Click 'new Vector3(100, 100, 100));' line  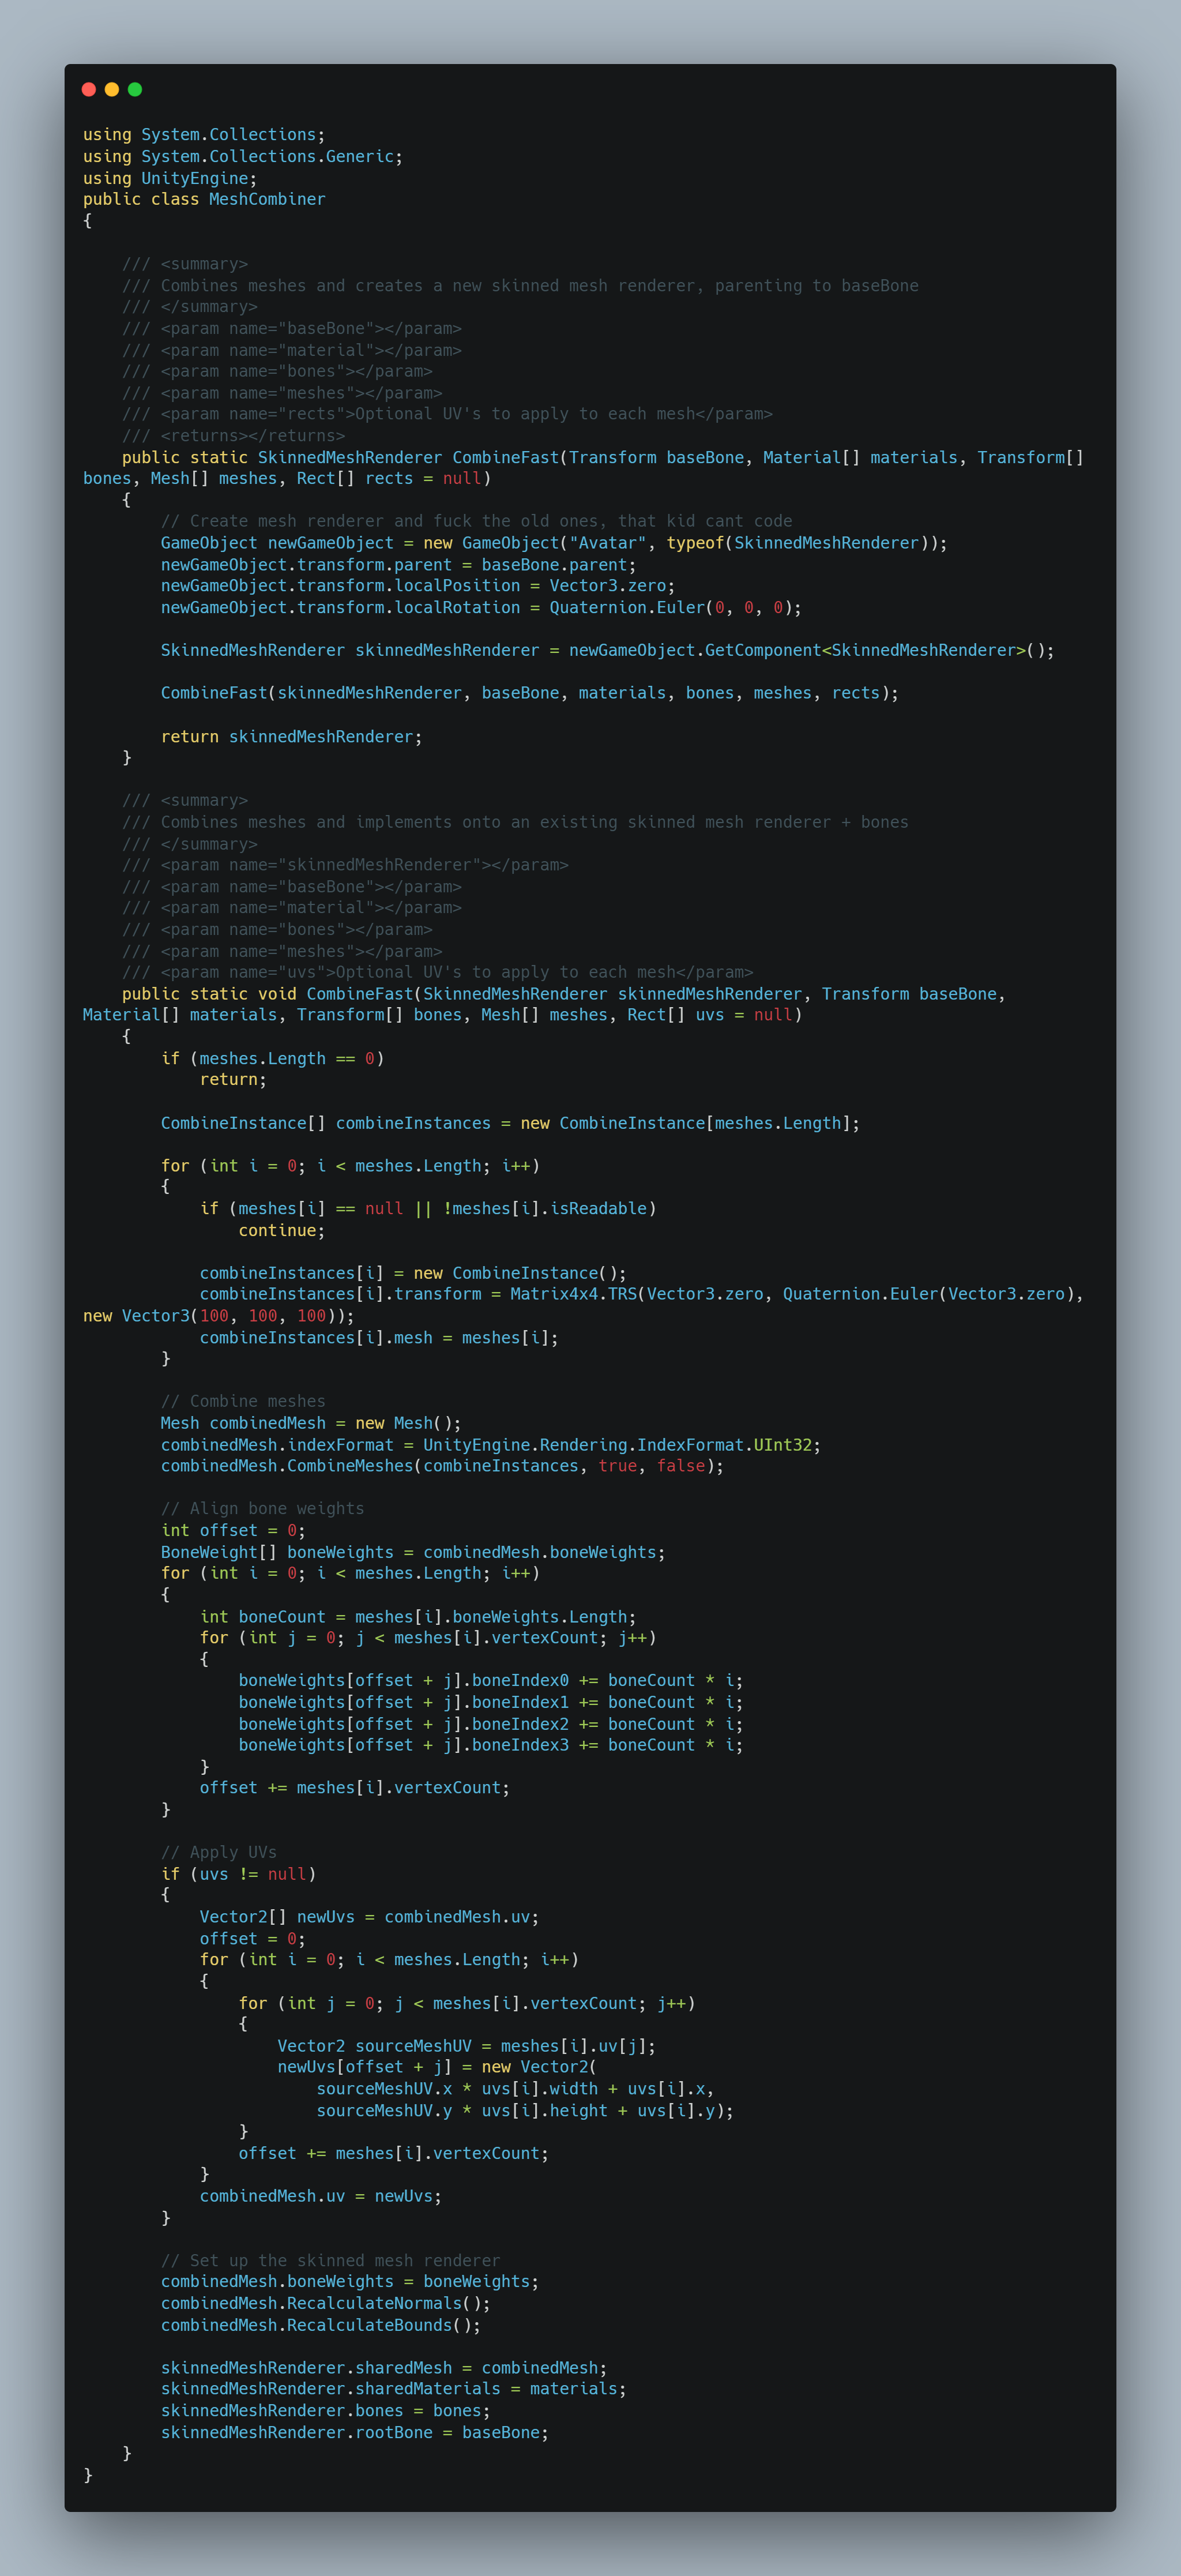tap(219, 1316)
